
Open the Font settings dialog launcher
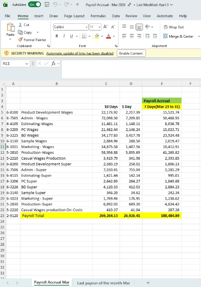[x=116, y=46]
